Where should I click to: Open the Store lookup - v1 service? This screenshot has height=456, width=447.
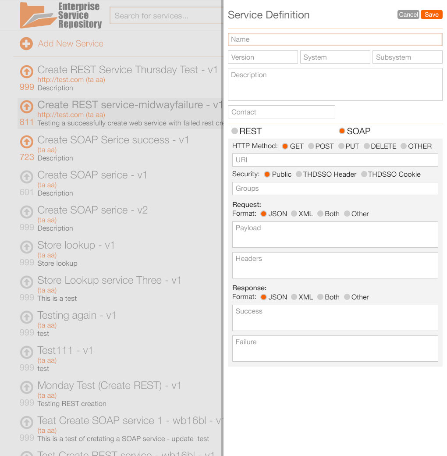coord(76,245)
